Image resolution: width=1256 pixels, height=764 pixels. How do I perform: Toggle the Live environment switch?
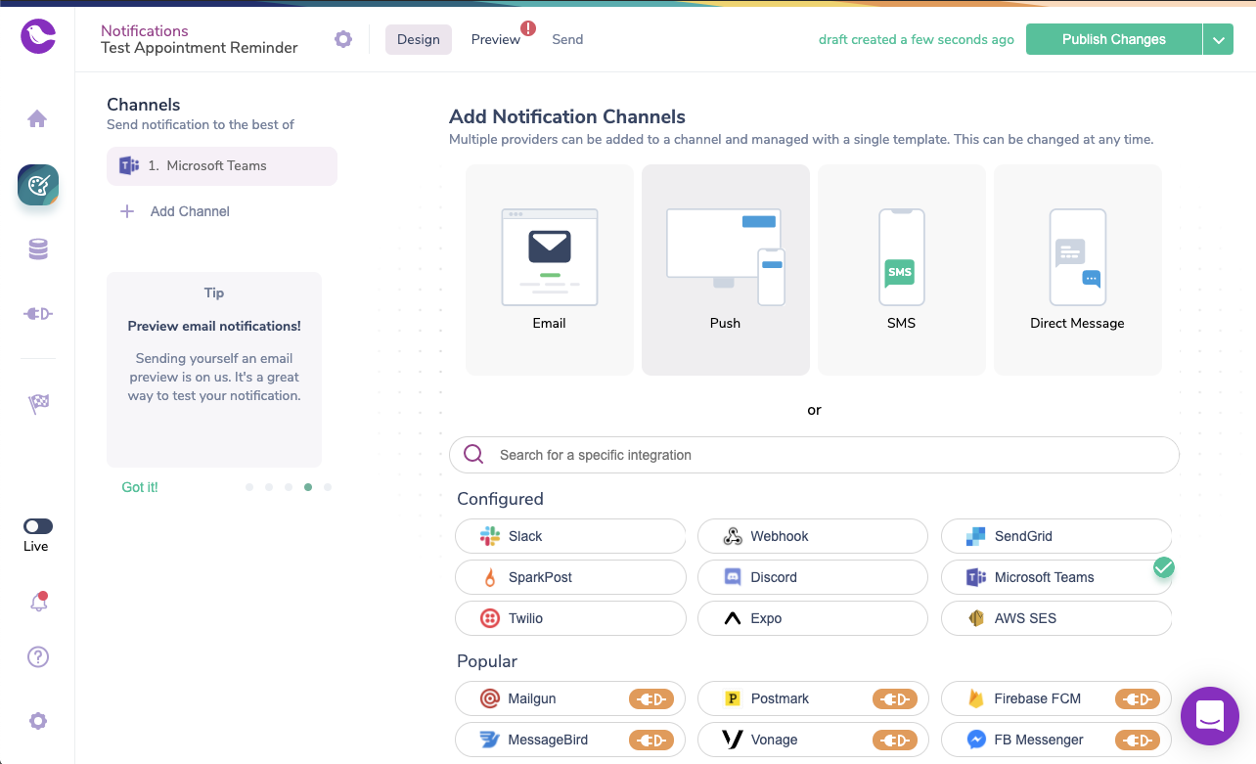(38, 526)
